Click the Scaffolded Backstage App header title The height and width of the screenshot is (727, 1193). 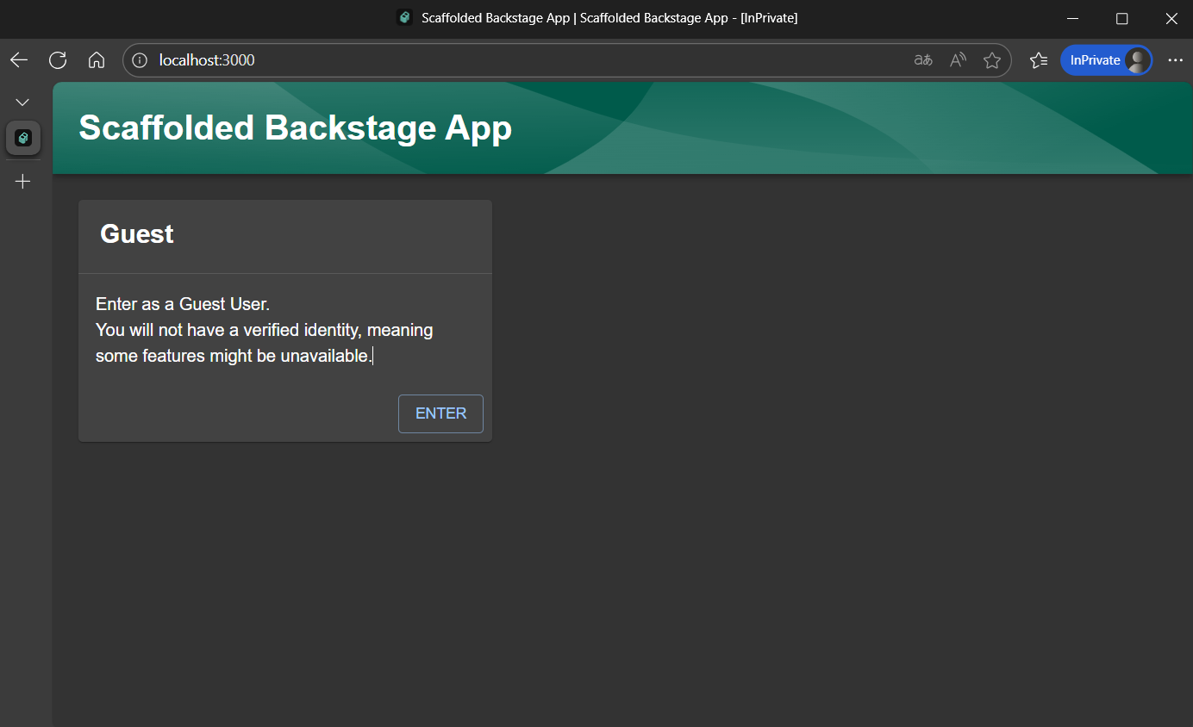pyautogui.click(x=295, y=127)
